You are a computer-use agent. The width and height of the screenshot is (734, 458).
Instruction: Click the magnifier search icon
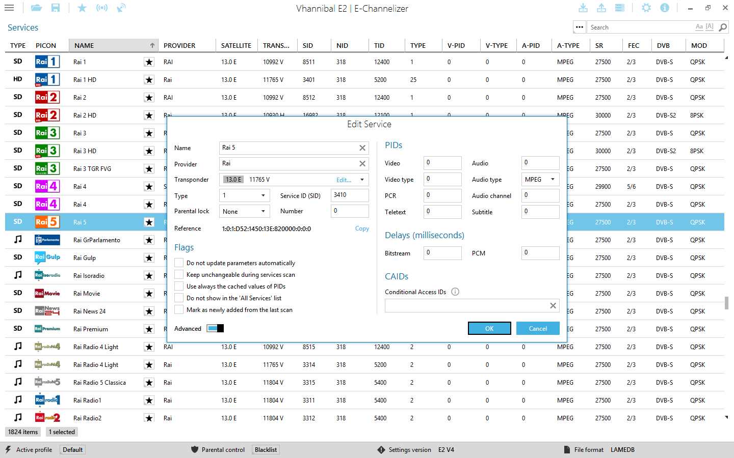[723, 27]
